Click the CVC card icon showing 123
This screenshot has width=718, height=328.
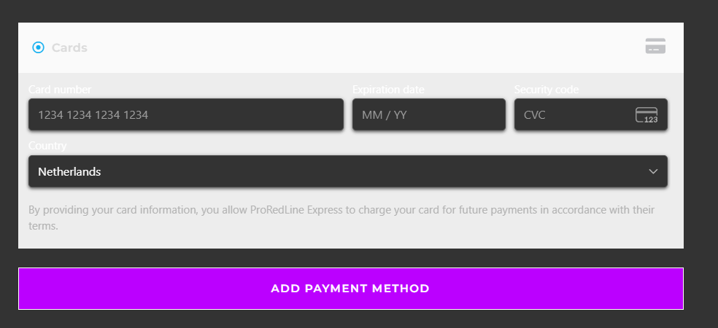[x=646, y=115]
